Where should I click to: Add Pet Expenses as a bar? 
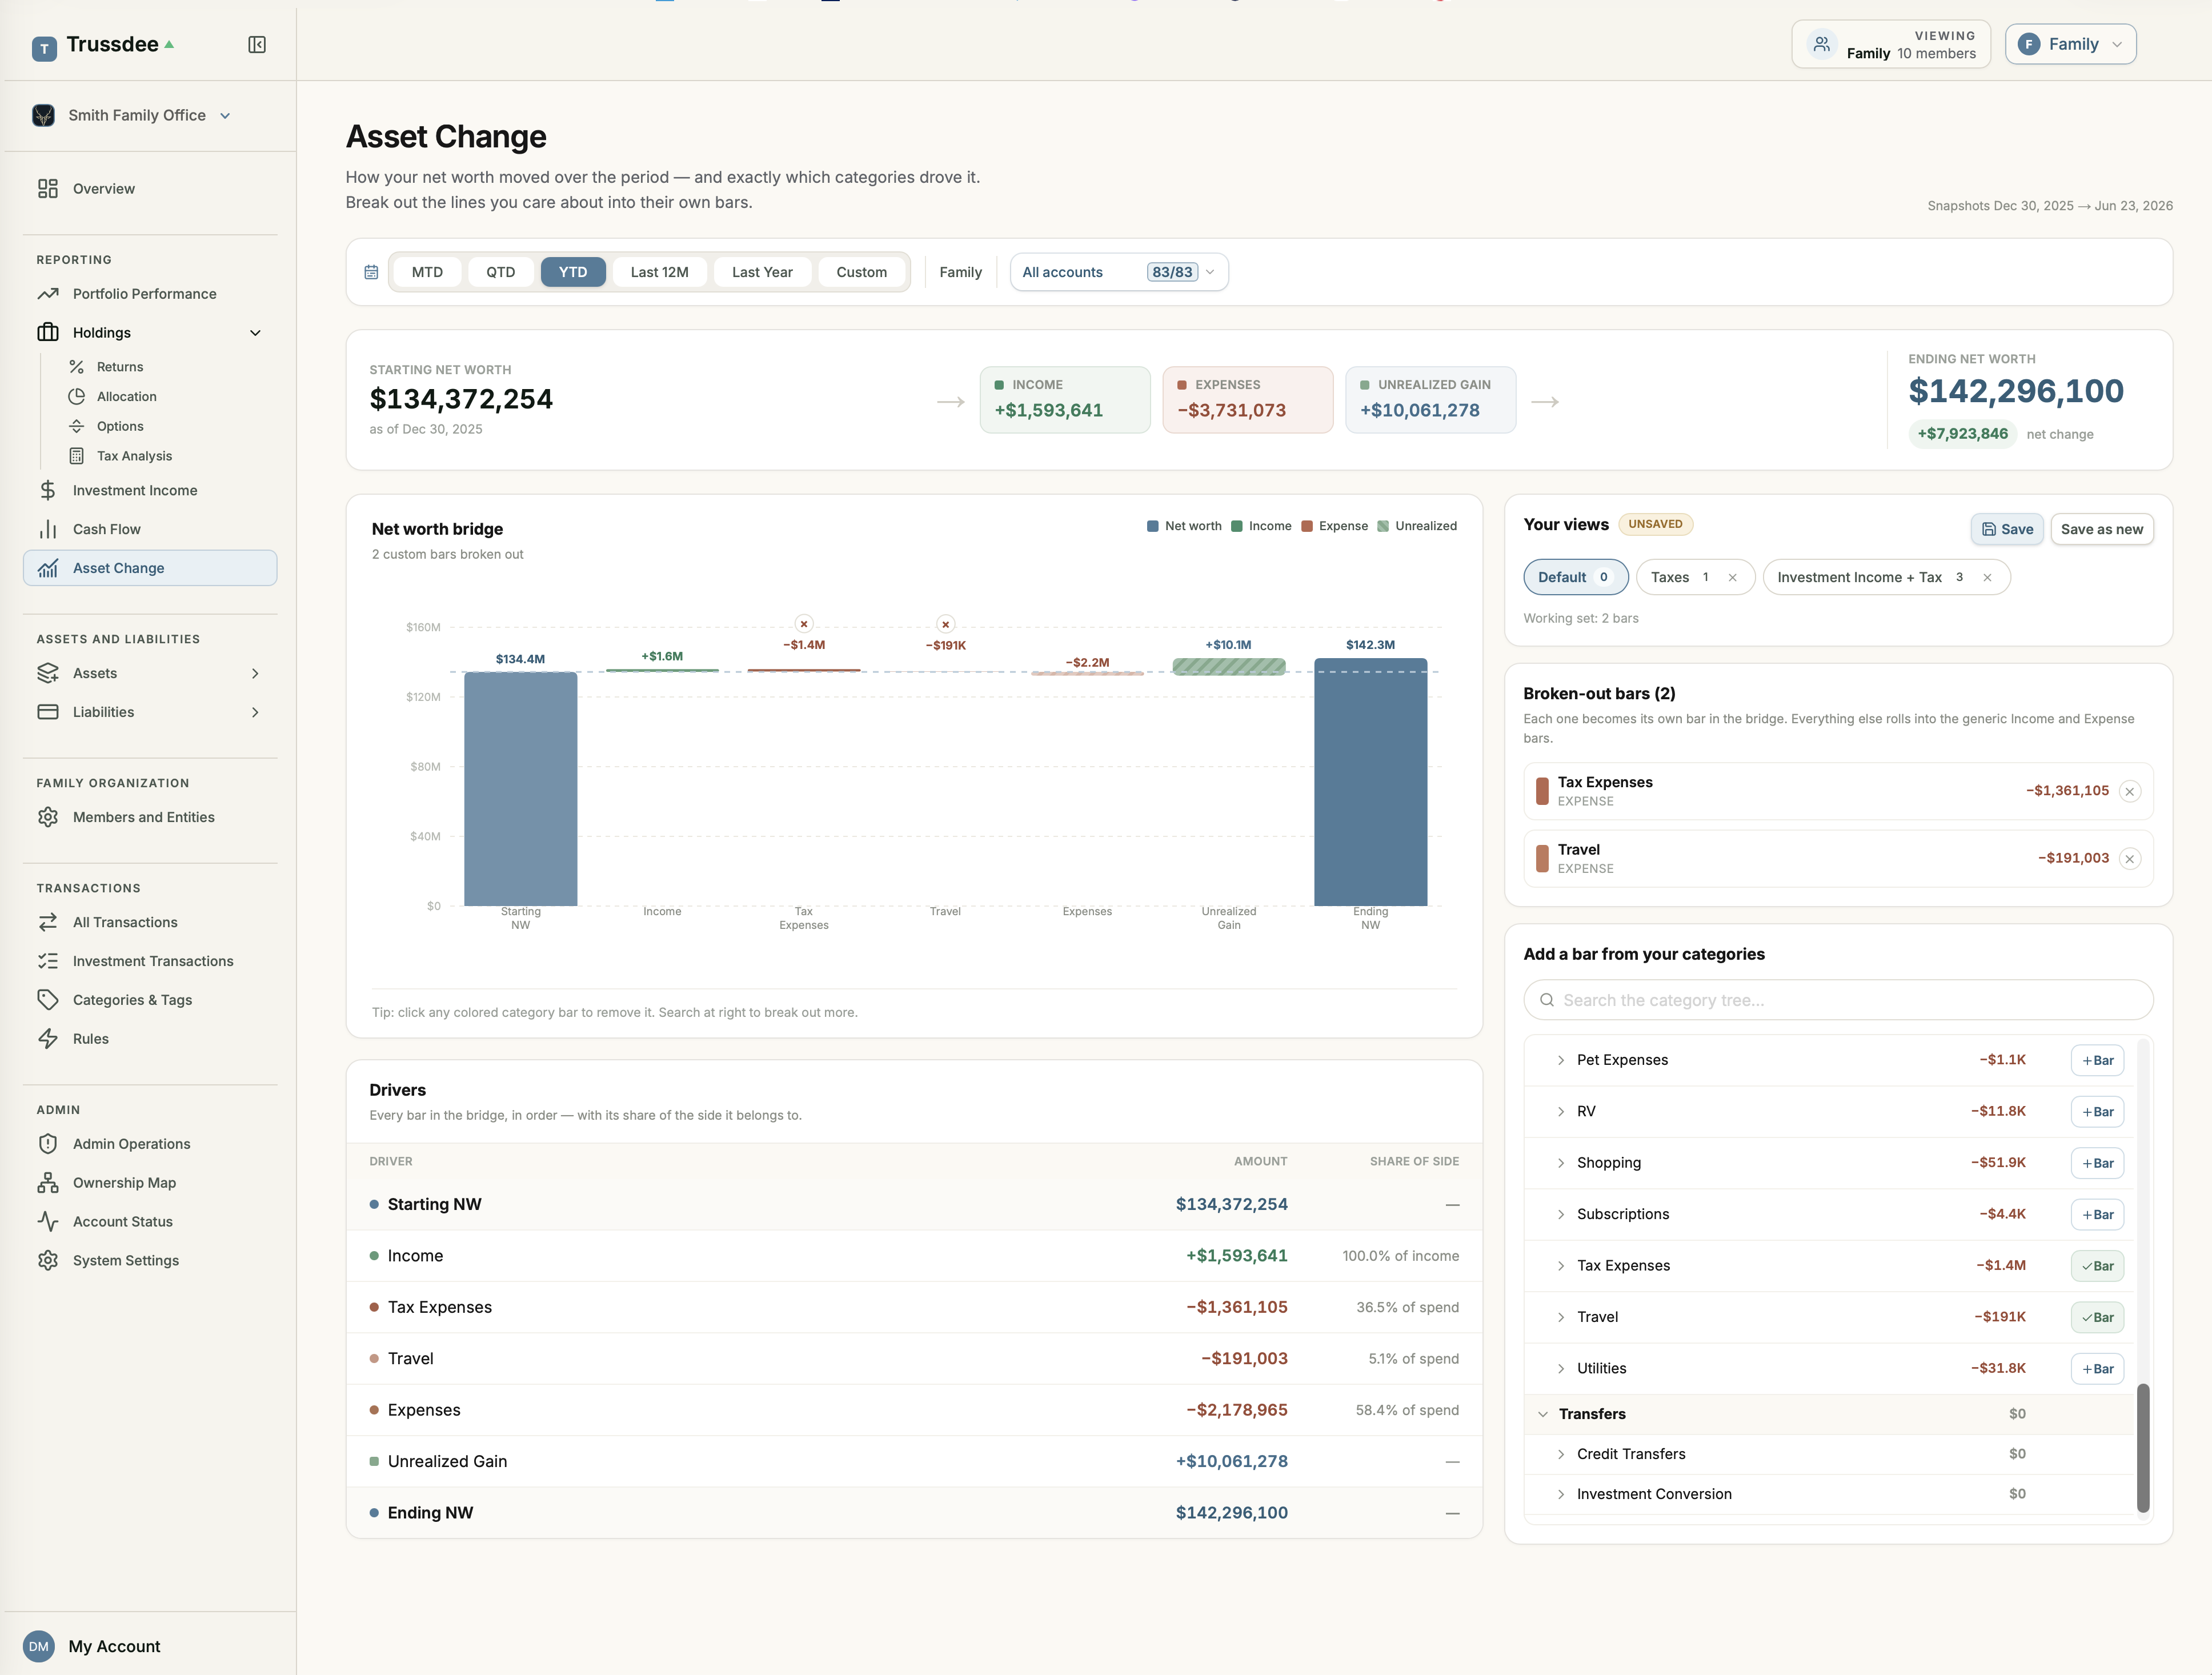(x=2098, y=1061)
